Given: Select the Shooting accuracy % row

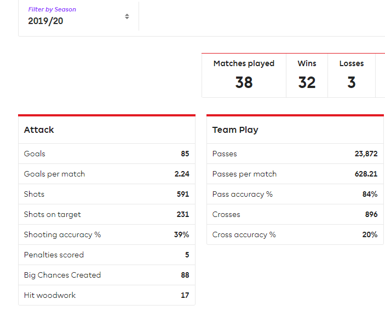Looking at the screenshot, I should [x=106, y=235].
